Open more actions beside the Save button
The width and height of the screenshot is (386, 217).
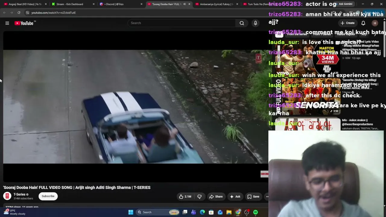pos(267,197)
